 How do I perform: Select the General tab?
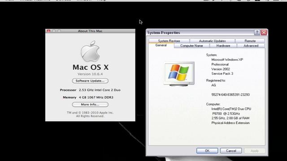click(x=161, y=45)
